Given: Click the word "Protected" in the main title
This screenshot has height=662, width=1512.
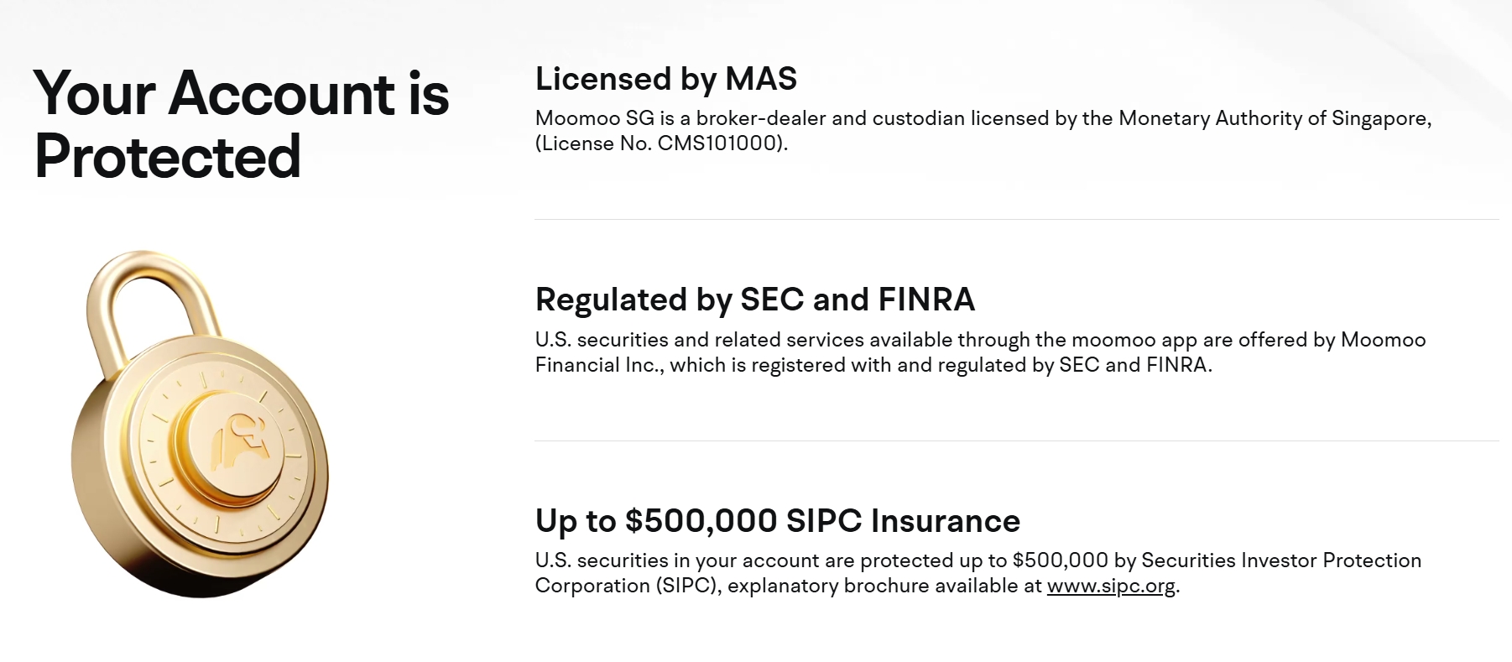Looking at the screenshot, I should (x=168, y=157).
